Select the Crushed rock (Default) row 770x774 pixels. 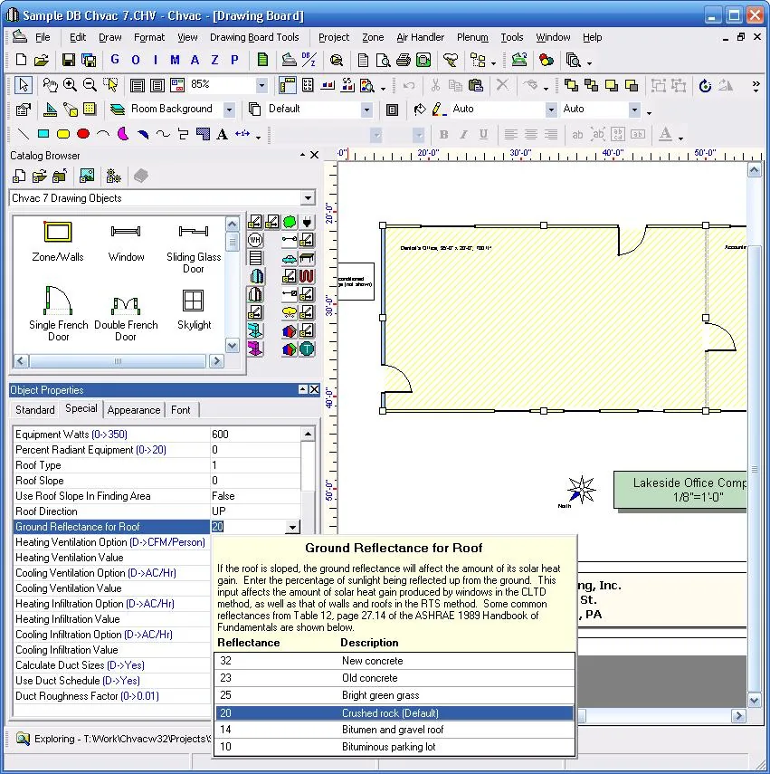pyautogui.click(x=395, y=712)
